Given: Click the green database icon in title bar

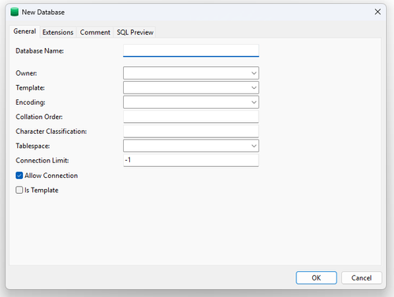Looking at the screenshot, I should coord(14,12).
